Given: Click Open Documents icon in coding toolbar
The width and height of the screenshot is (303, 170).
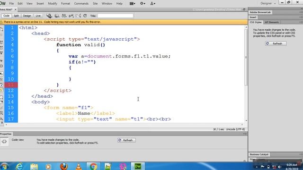Looking at the screenshot, I should coord(1,29).
